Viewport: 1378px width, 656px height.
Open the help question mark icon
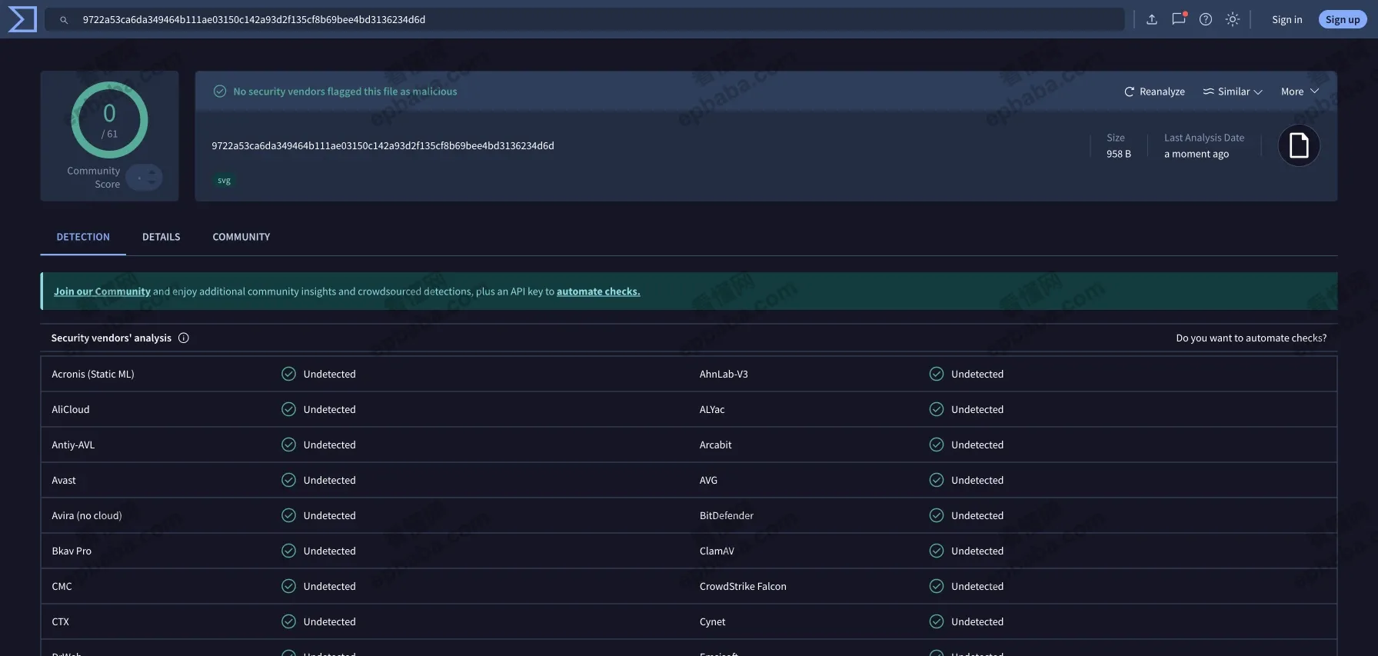(1206, 19)
